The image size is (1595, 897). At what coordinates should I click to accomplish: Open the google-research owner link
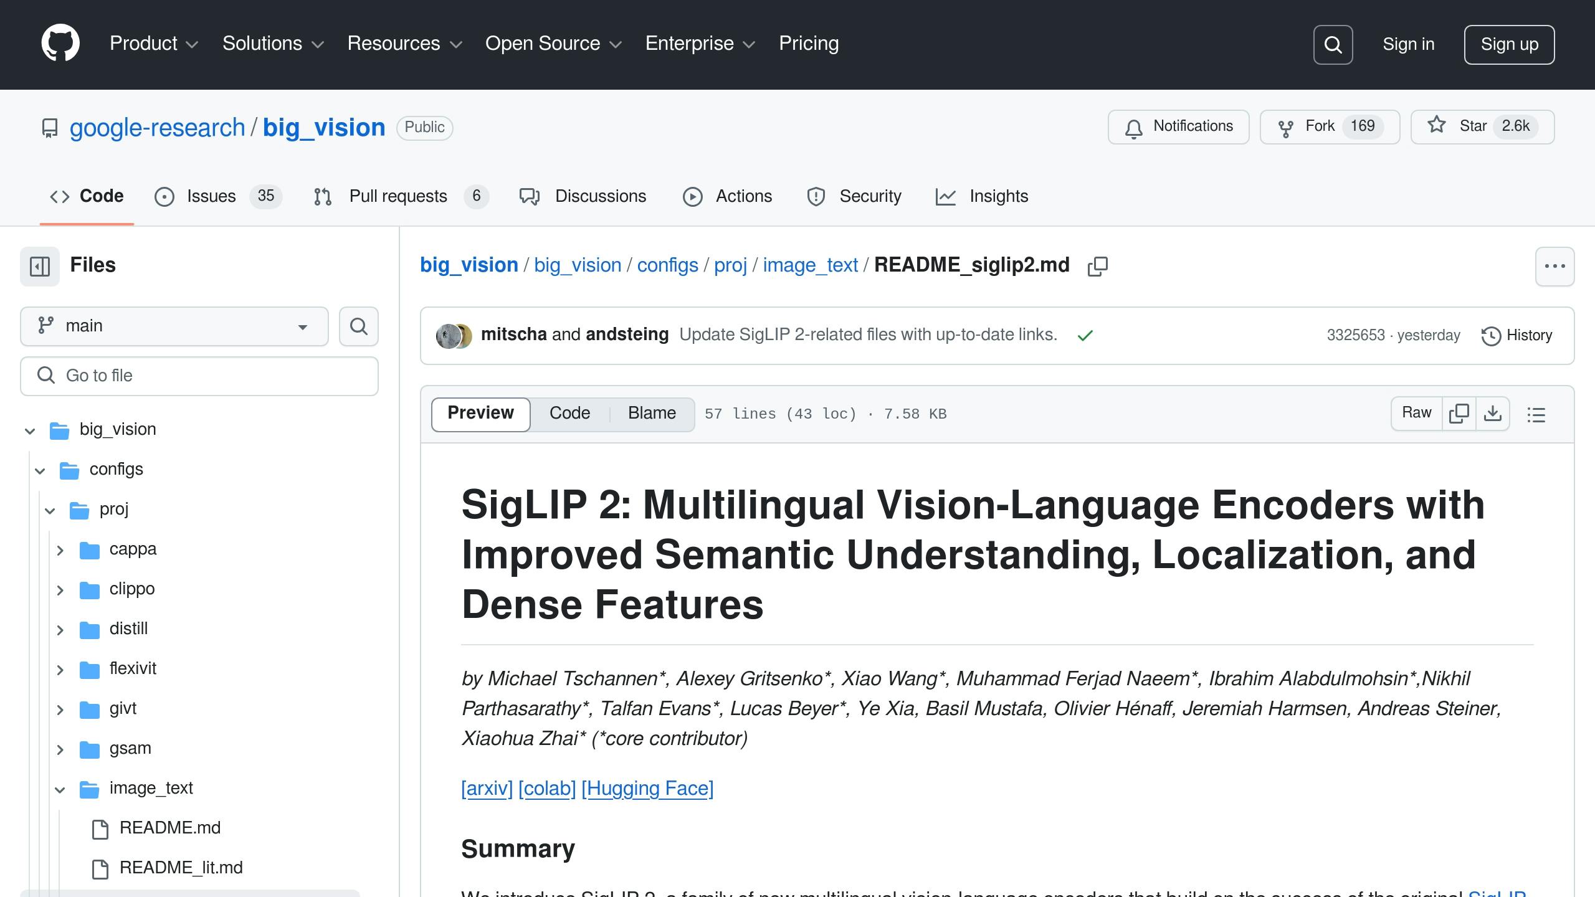click(157, 128)
